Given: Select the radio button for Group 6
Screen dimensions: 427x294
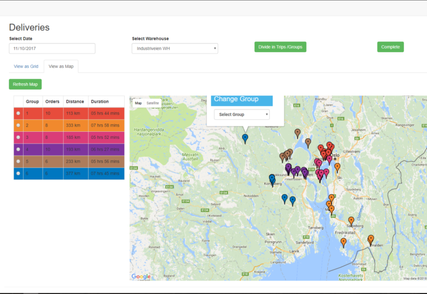Looking at the screenshot, I should [x=18, y=173].
